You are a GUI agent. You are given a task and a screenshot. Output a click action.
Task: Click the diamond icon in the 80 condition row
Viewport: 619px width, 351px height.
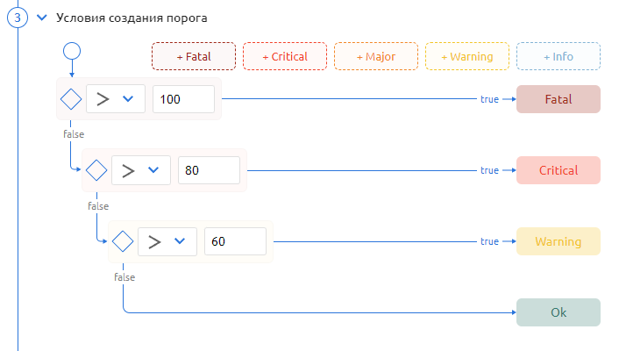(96, 170)
